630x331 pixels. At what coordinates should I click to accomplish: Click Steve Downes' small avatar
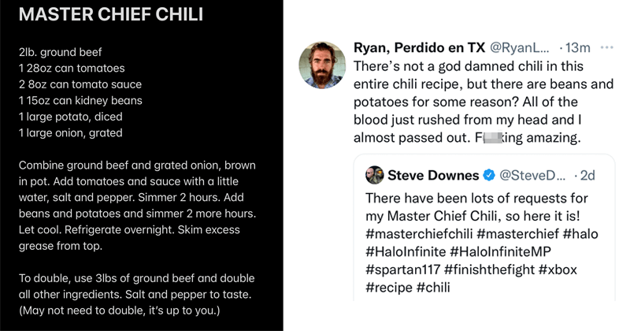click(x=375, y=175)
